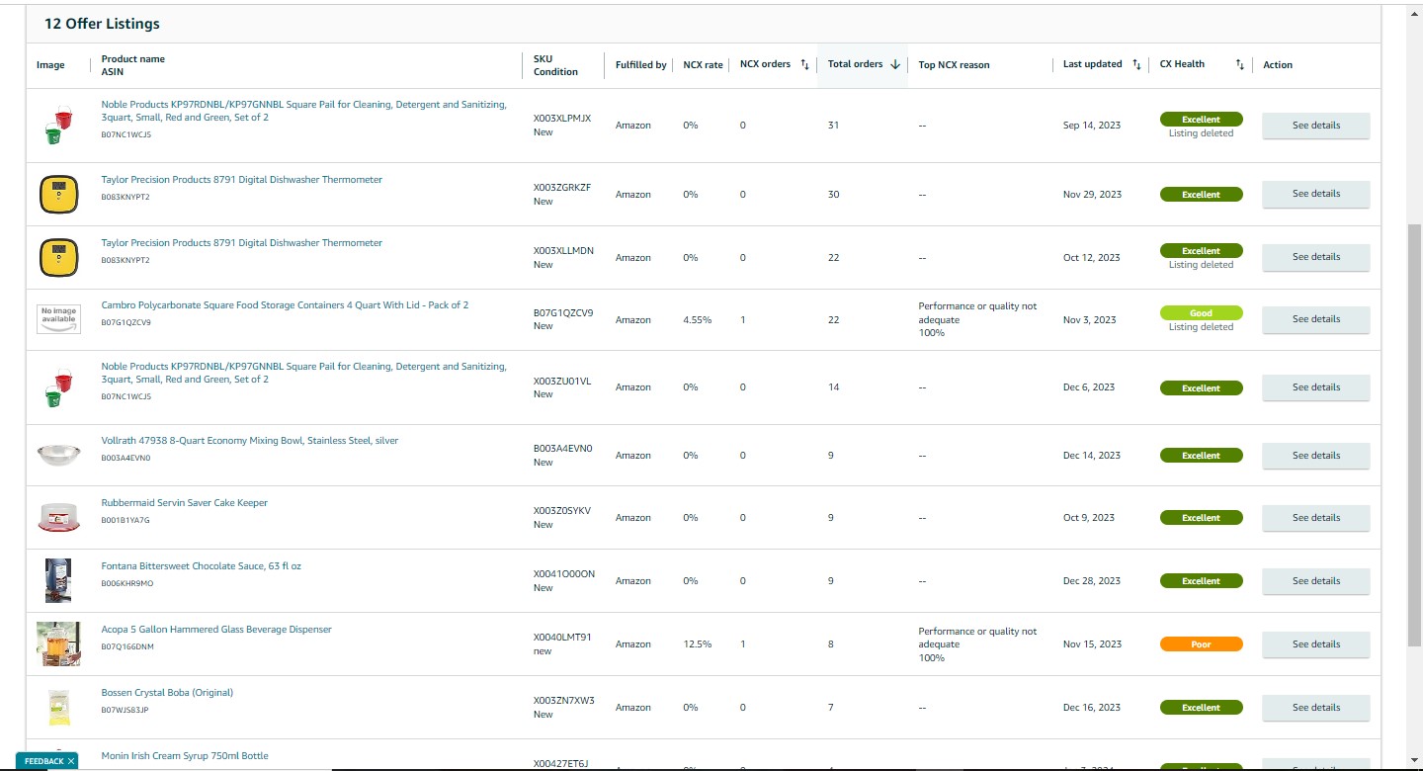See details for Rubbermaid Cake Keeper
Image resolution: width=1423 pixels, height=771 pixels.
[1316, 518]
